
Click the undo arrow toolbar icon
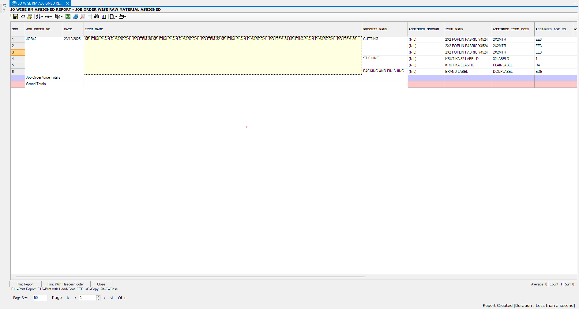[23, 17]
